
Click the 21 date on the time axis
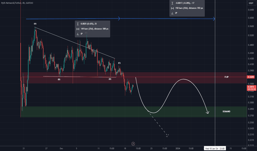click(24, 149)
